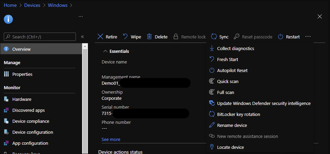Close the device blade with X
The image size is (330, 154).
click(x=319, y=16)
